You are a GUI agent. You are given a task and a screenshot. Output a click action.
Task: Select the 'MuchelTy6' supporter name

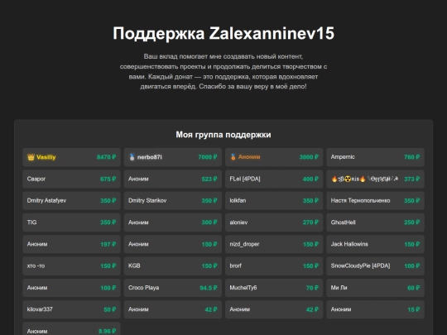243,288
